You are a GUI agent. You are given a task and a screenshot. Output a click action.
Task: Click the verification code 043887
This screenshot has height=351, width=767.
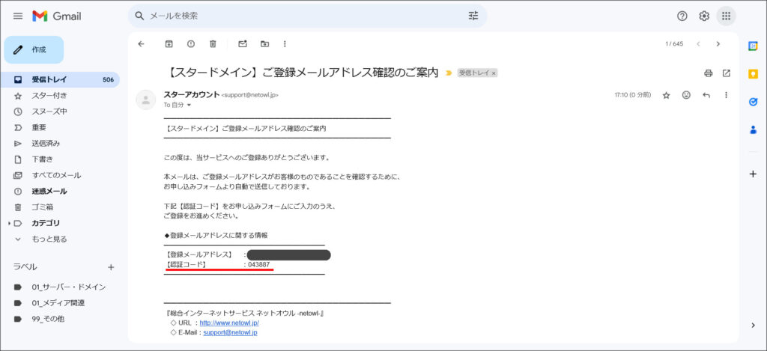coord(258,265)
